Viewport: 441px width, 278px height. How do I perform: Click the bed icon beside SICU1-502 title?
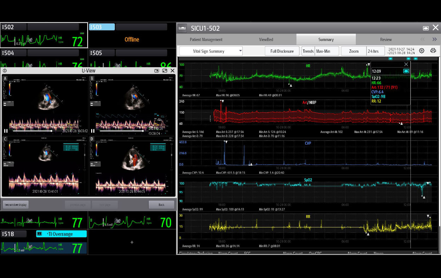[x=182, y=28]
